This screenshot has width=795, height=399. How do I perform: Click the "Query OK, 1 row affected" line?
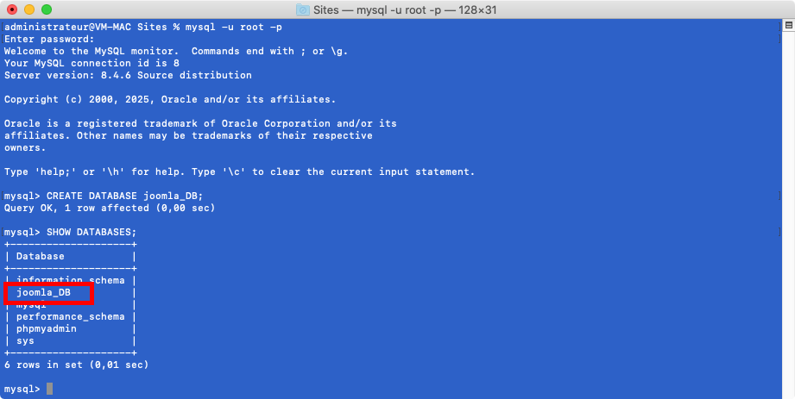point(109,208)
